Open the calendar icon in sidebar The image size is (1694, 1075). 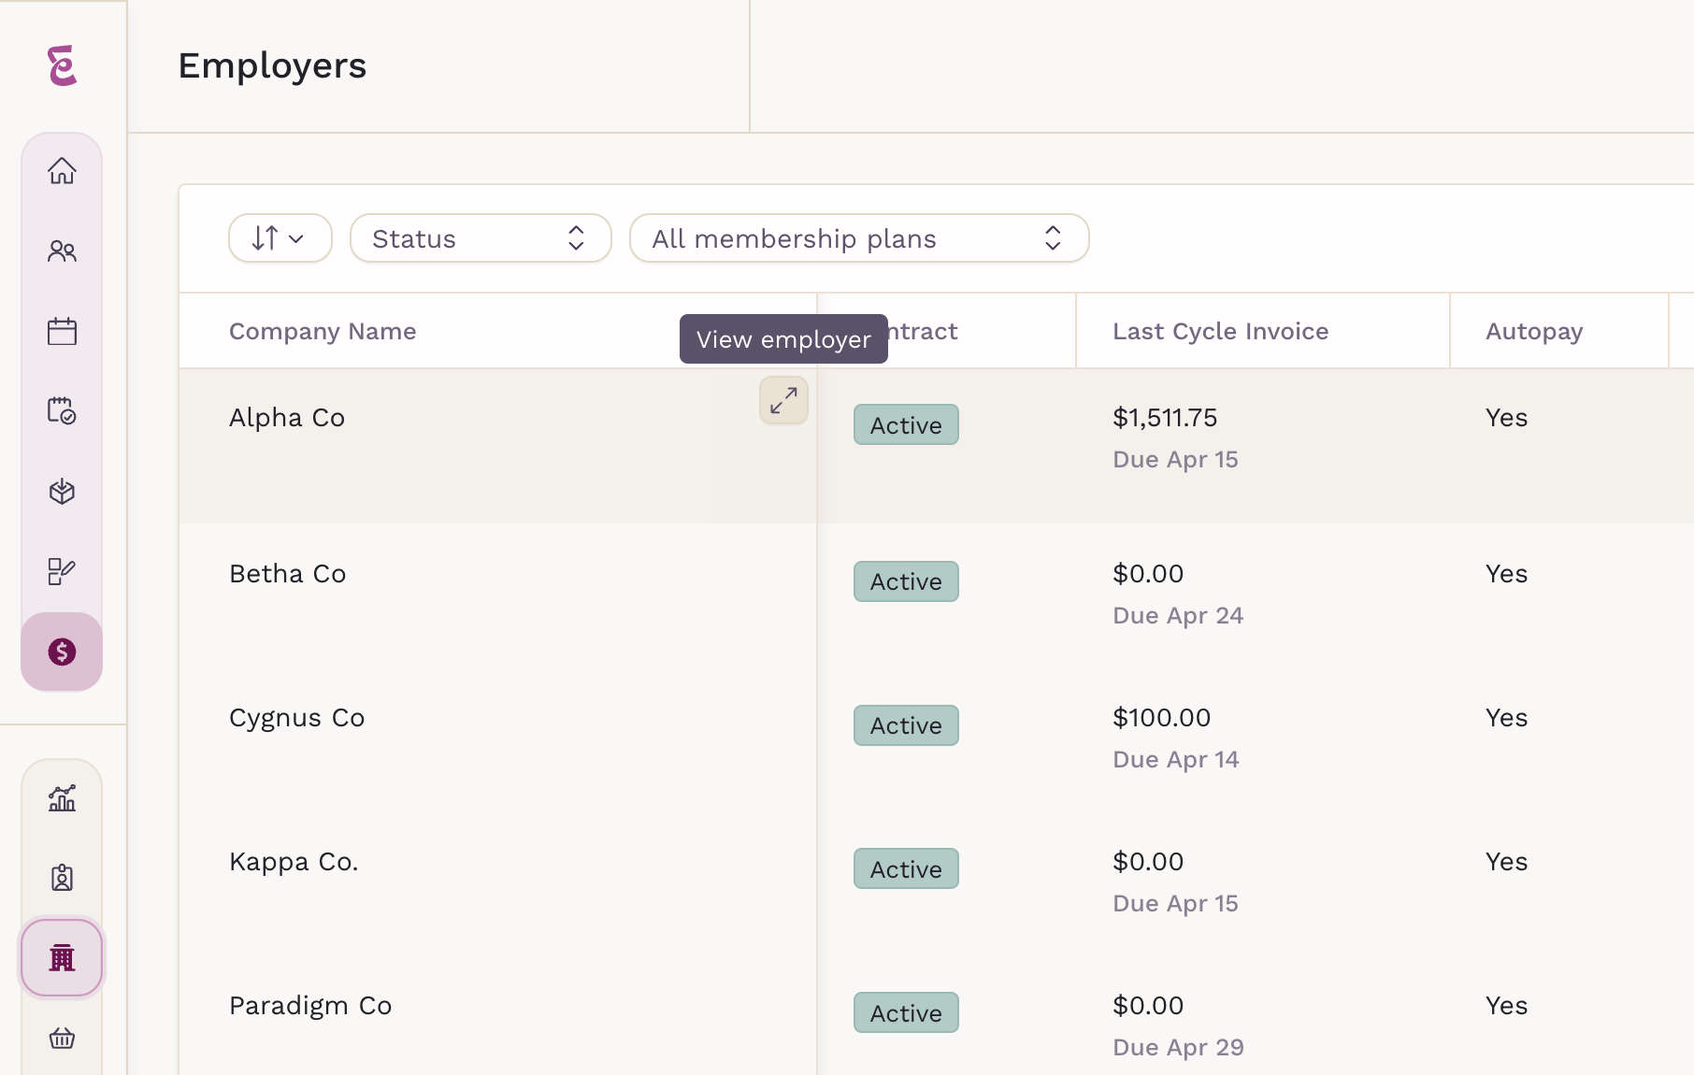(x=62, y=331)
